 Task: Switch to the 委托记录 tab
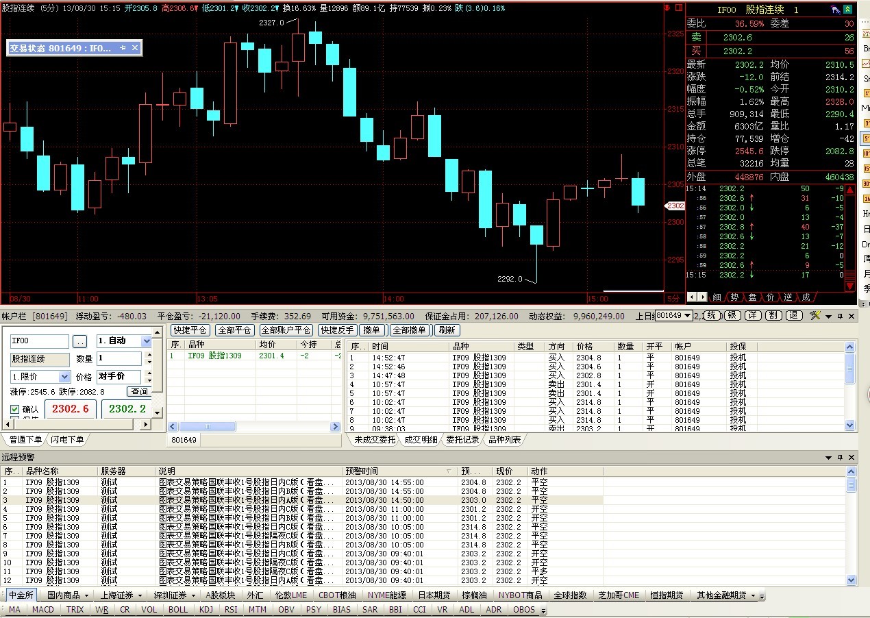pos(463,439)
